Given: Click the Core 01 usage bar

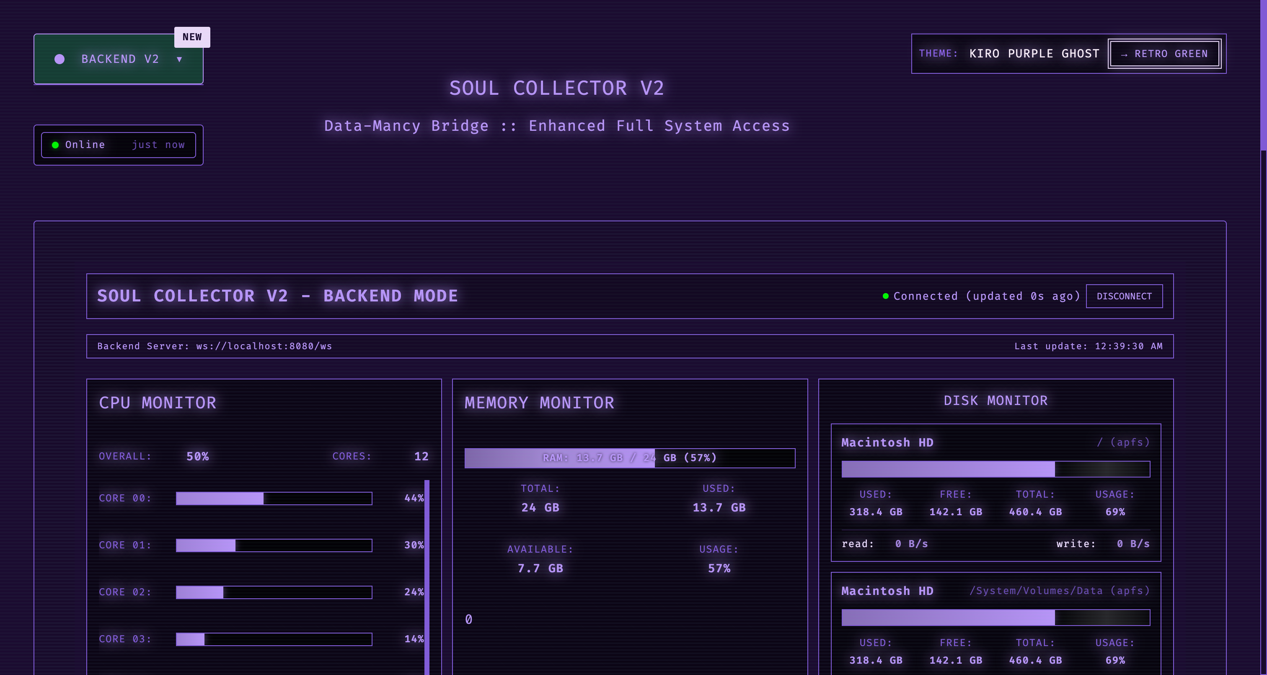Looking at the screenshot, I should tap(274, 545).
